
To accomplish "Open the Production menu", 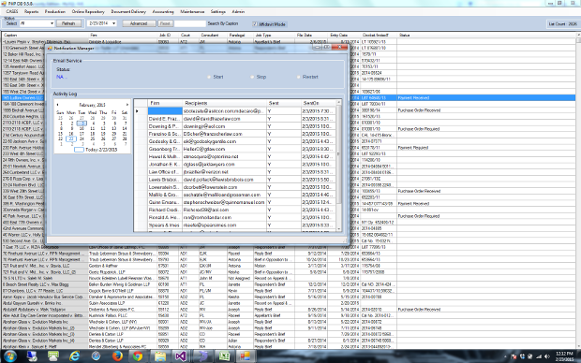I will [x=55, y=12].
